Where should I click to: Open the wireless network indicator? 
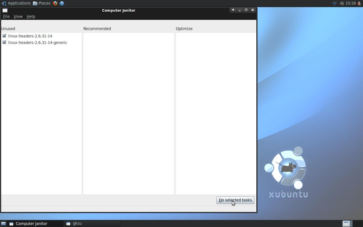click(x=335, y=3)
